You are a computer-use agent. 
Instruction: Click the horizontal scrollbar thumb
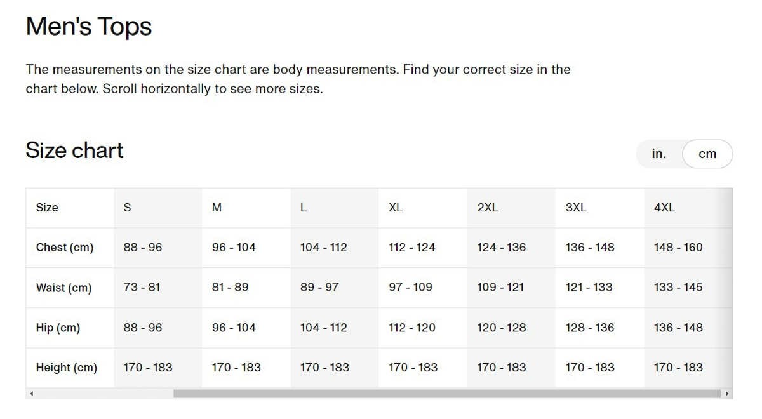[x=448, y=394]
